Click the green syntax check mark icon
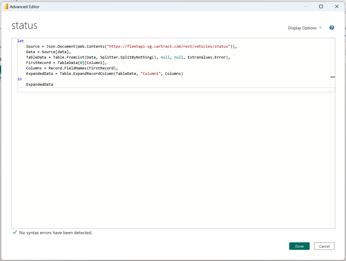 tap(15, 232)
